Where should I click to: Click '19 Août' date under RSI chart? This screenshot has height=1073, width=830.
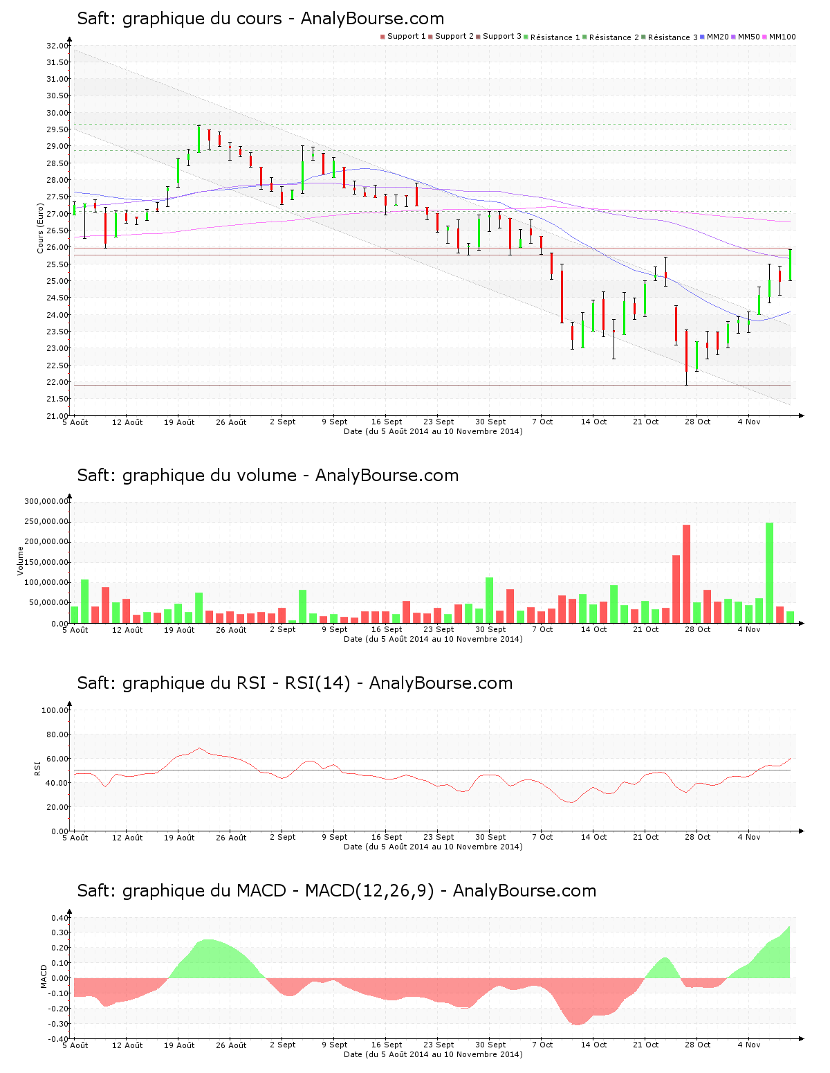pyautogui.click(x=179, y=838)
